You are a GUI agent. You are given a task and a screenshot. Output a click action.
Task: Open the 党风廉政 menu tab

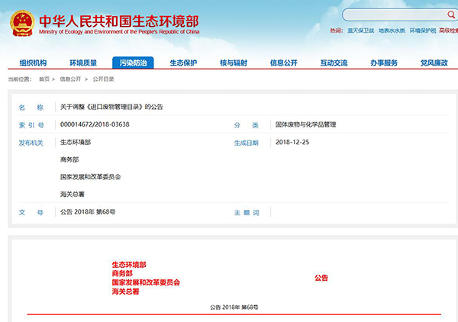[434, 63]
